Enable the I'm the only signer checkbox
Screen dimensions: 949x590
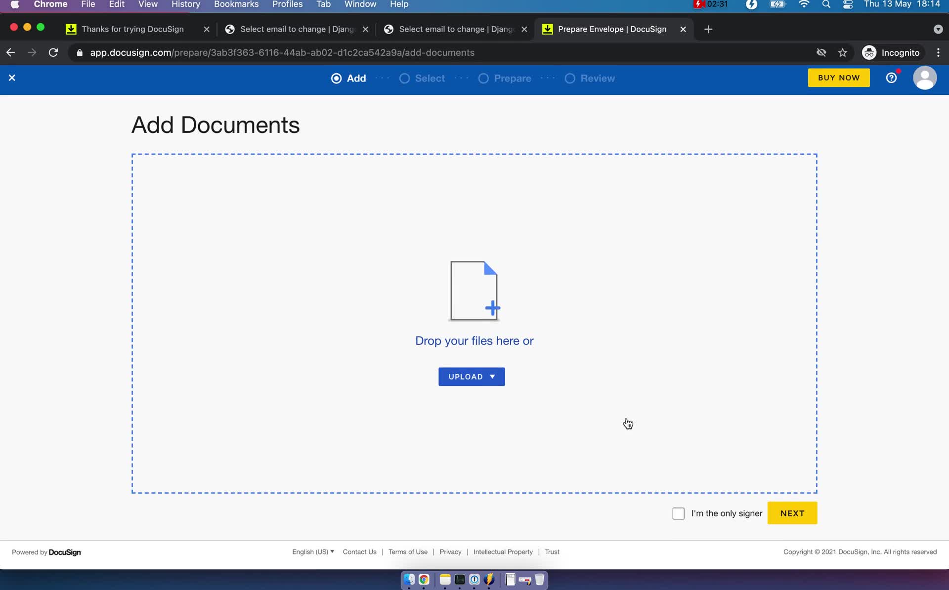tap(679, 513)
